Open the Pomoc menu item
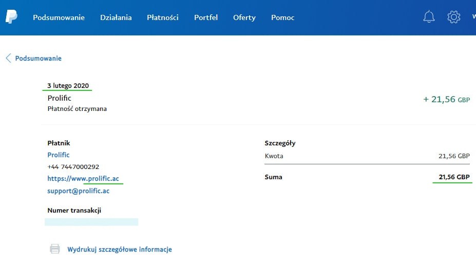 coord(282,17)
